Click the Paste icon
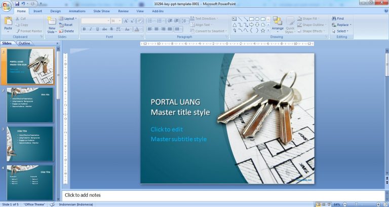Image resolution: width=389 pixels, height=207 pixels. click(x=8, y=22)
